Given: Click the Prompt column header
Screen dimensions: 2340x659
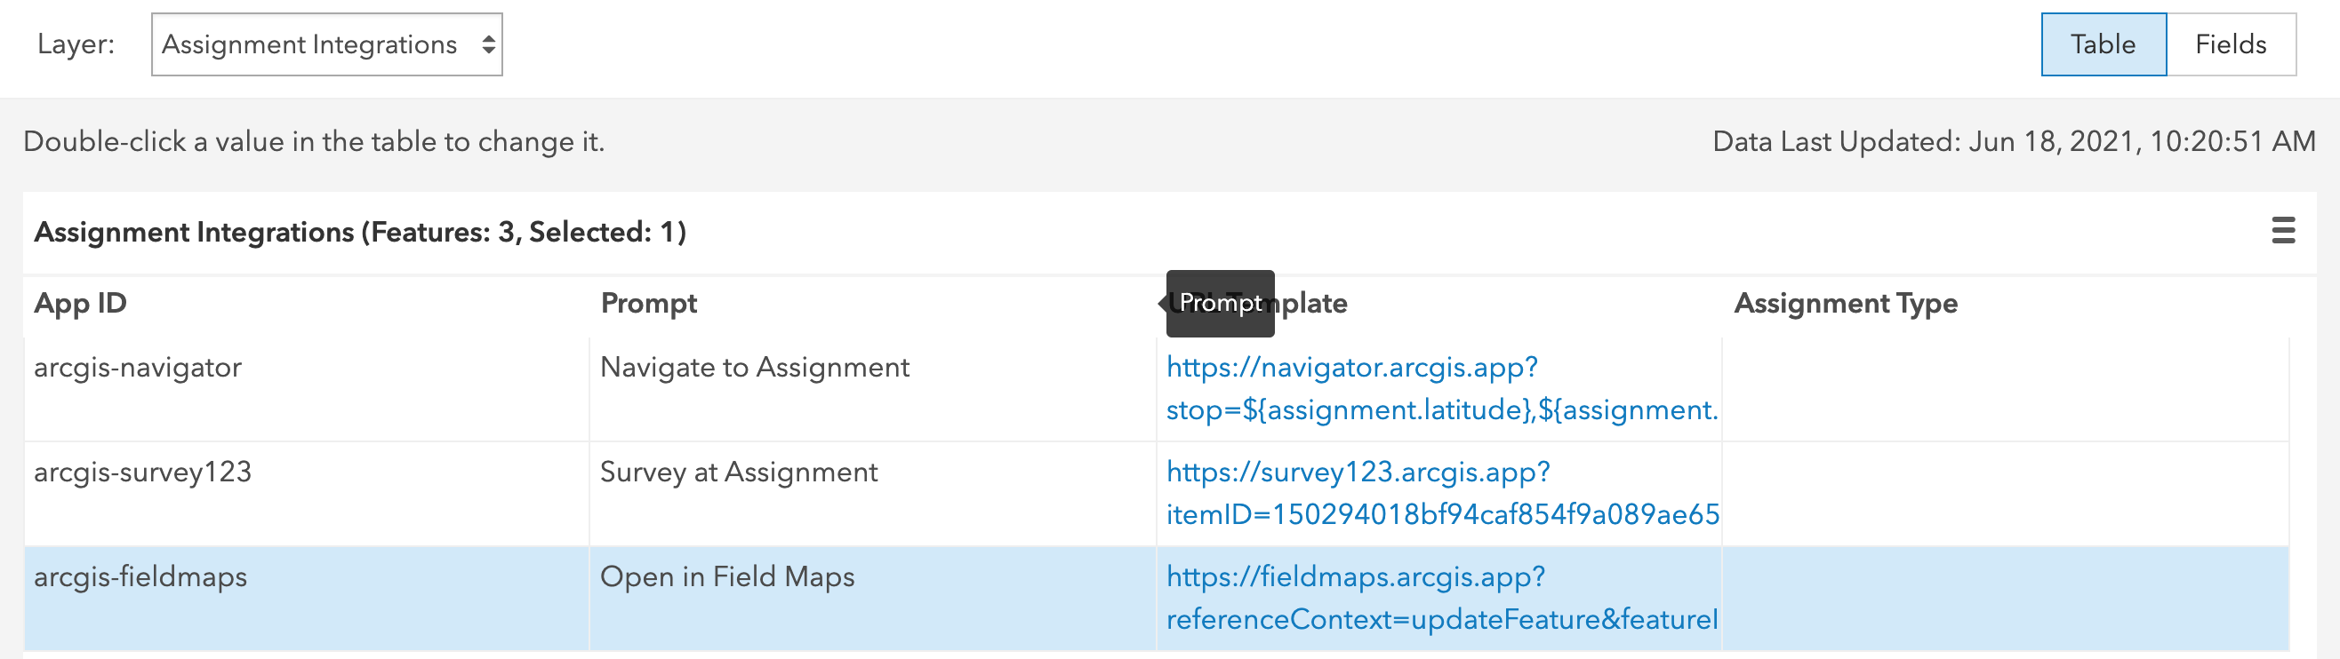Looking at the screenshot, I should (649, 302).
